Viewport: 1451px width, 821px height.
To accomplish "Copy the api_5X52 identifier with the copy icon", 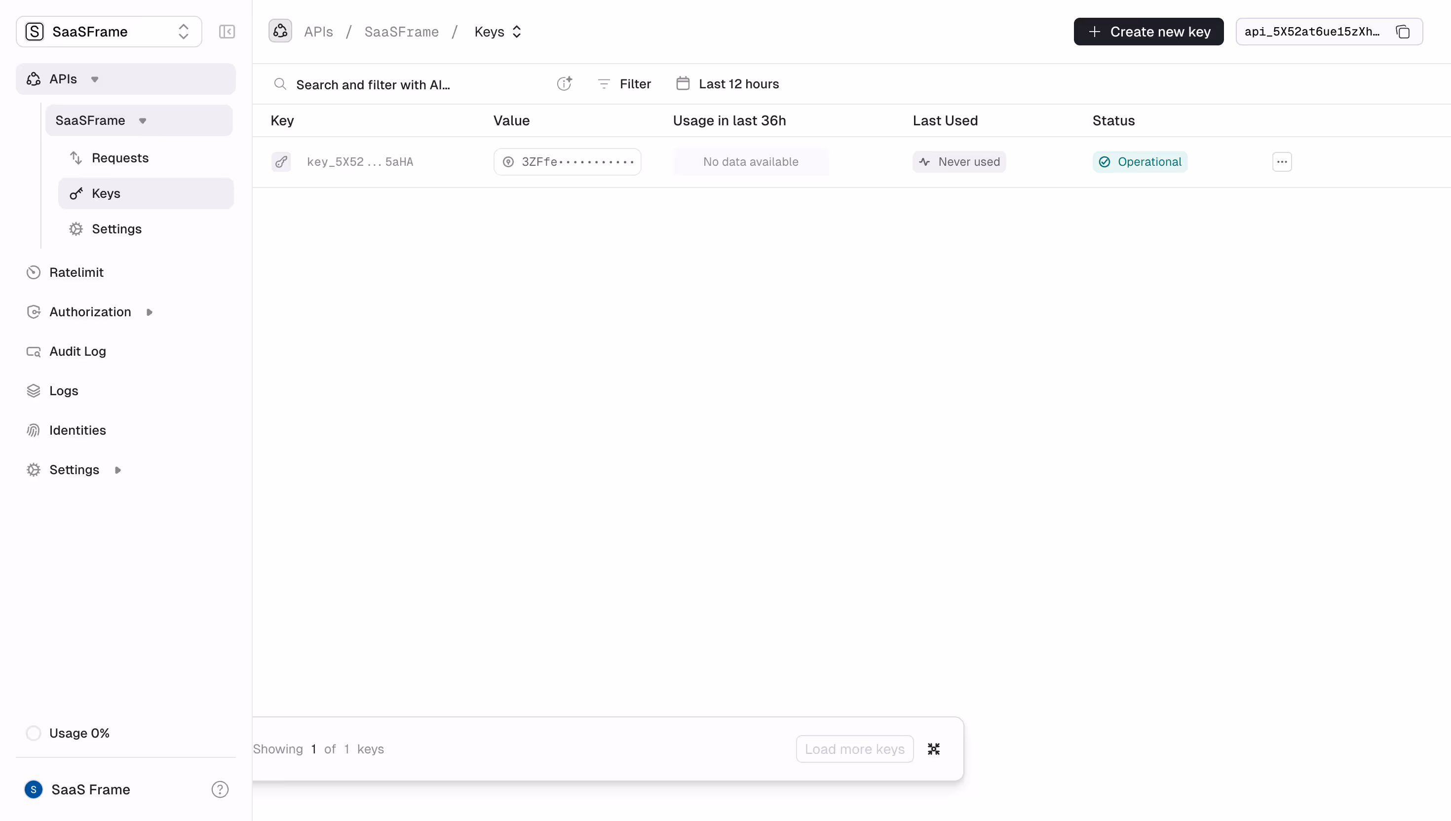I will (x=1403, y=32).
